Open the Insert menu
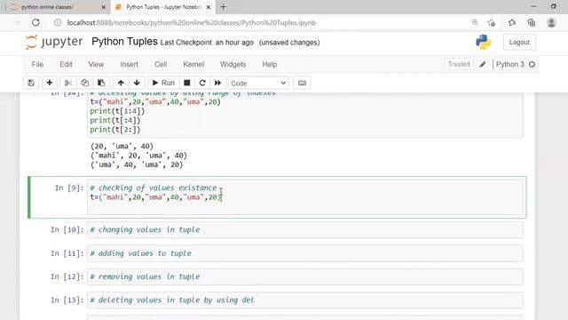 tap(129, 64)
